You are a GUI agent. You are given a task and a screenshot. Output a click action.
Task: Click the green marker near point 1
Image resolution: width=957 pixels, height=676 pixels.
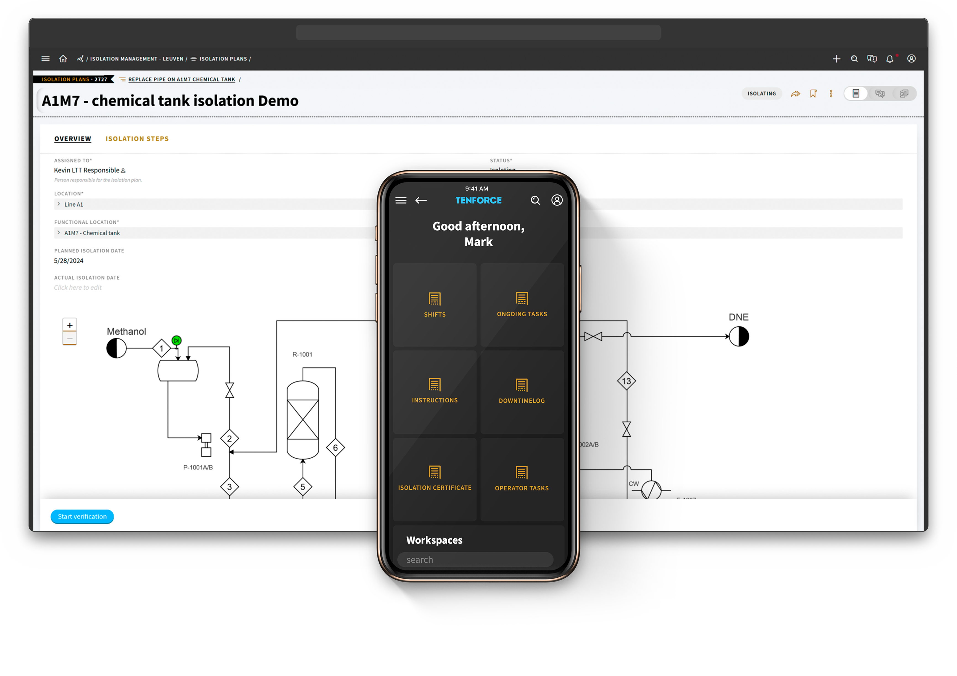(177, 340)
